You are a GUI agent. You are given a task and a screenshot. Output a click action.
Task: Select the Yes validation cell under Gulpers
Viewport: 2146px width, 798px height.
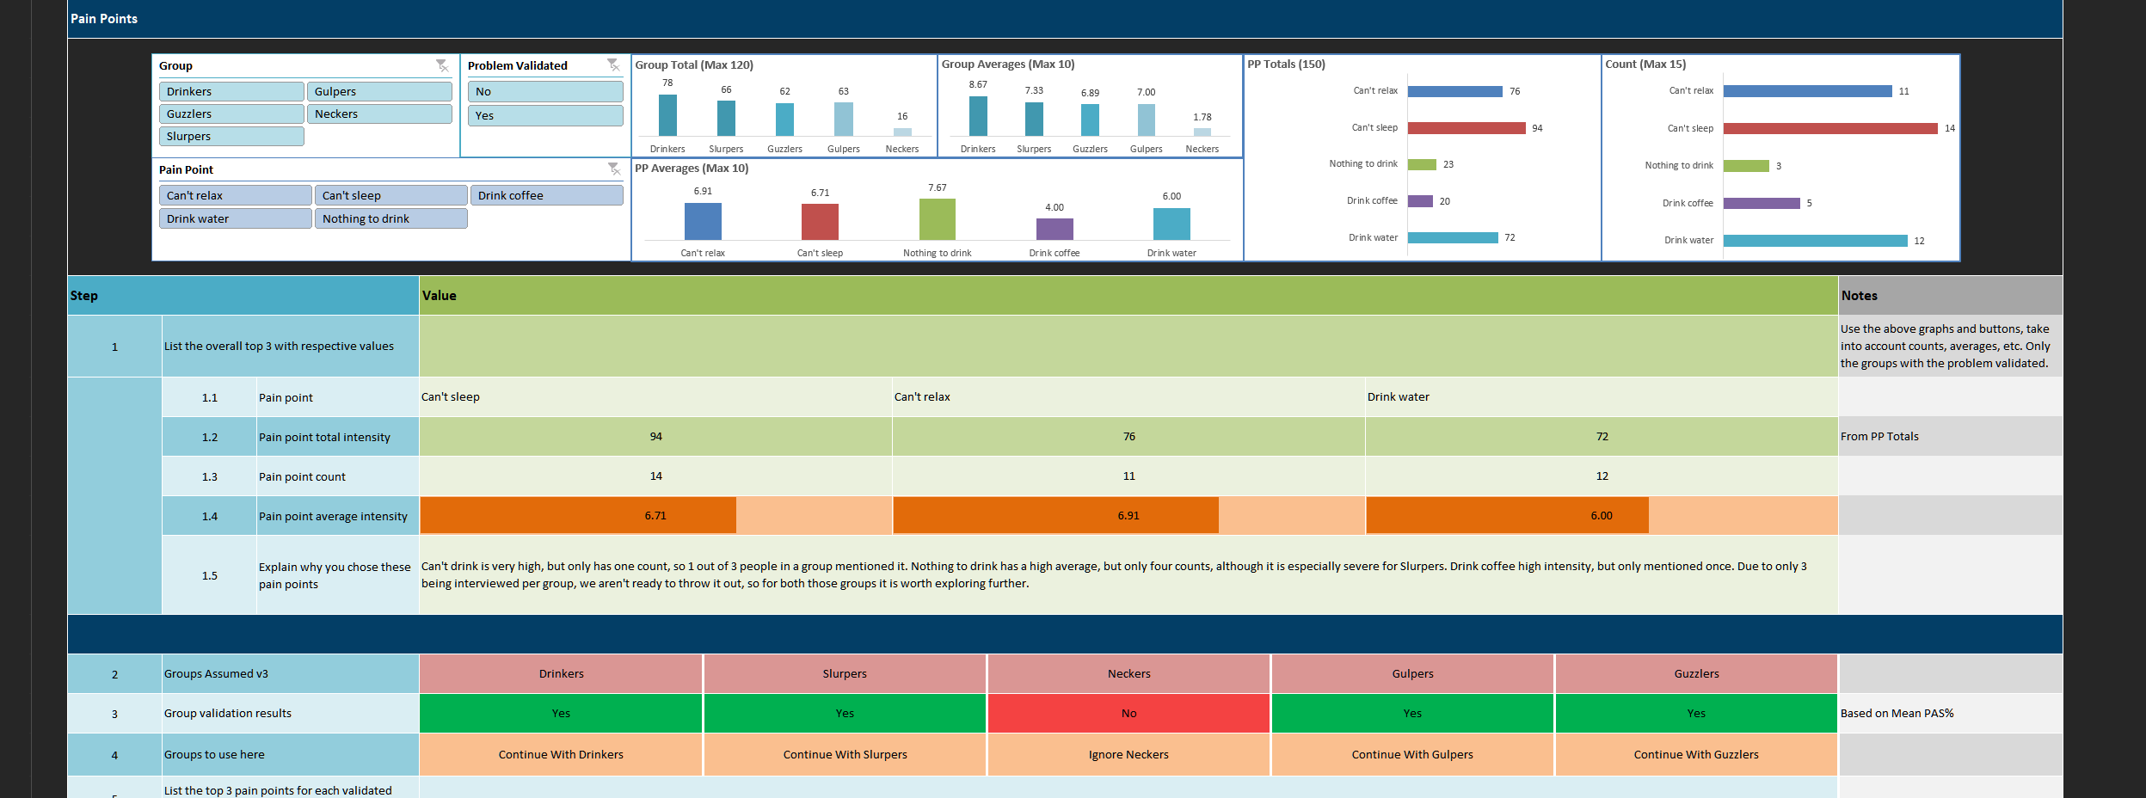[x=1412, y=713]
